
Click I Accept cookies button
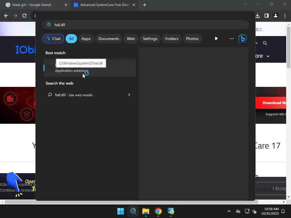coord(279,188)
